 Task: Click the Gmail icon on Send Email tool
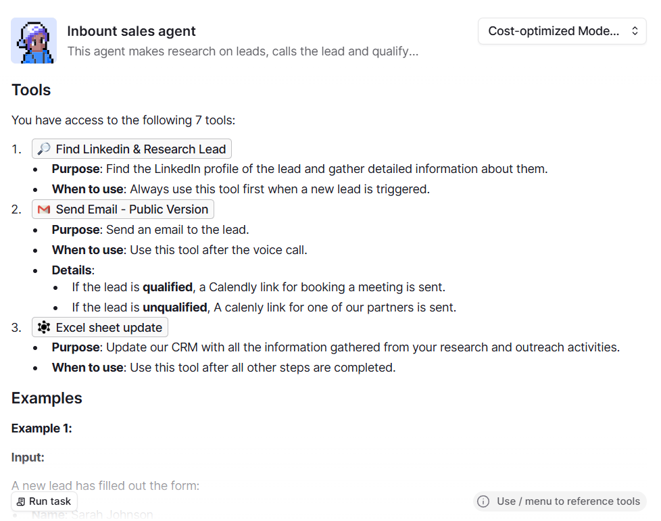pos(44,209)
